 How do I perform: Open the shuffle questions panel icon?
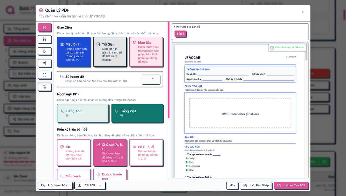point(45,63)
